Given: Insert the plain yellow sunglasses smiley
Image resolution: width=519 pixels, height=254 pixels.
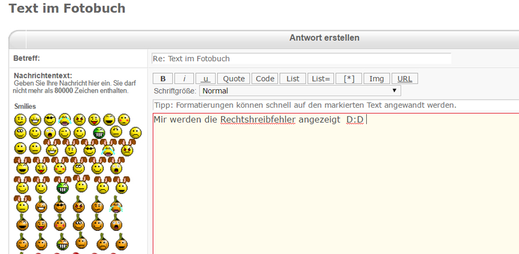Looking at the screenshot, I should click(x=50, y=119).
